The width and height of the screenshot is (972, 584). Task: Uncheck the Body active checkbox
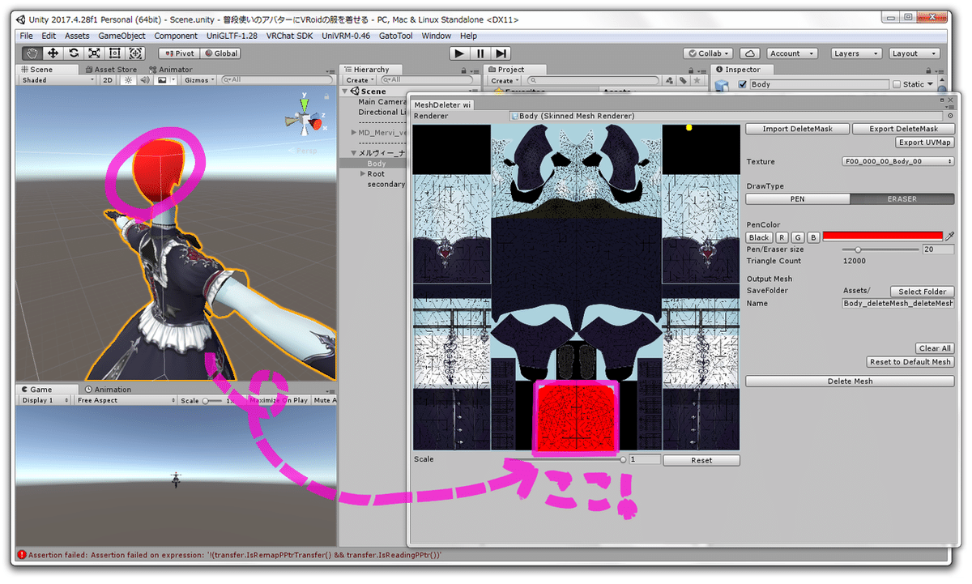743,84
